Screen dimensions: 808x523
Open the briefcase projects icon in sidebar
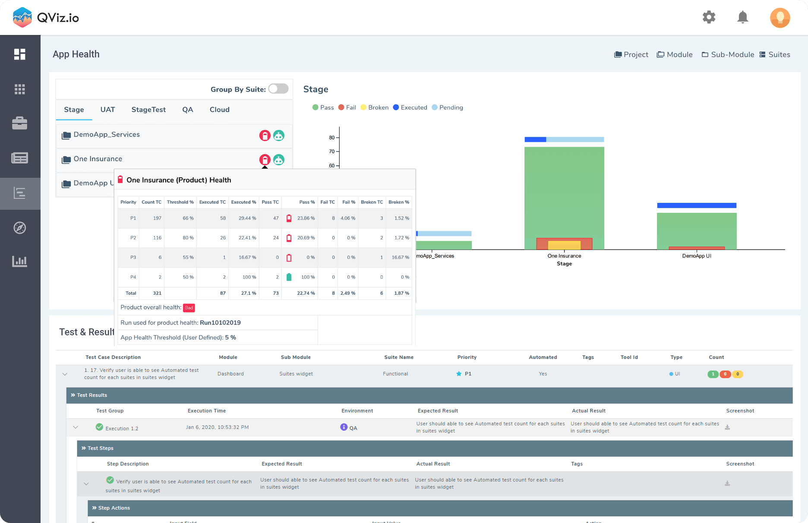coord(20,123)
